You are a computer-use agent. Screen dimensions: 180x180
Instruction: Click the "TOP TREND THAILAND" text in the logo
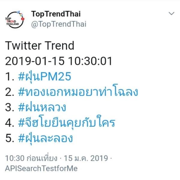[11, 22]
